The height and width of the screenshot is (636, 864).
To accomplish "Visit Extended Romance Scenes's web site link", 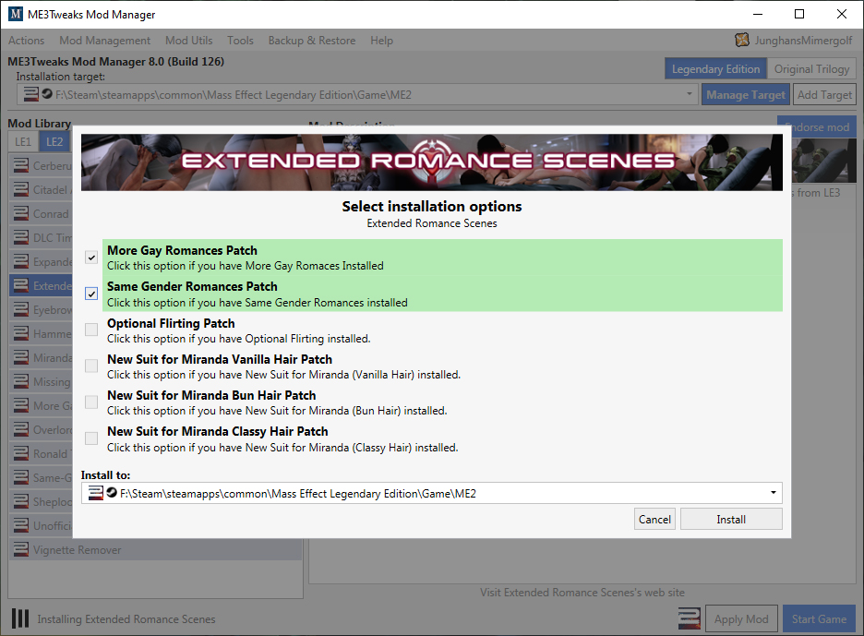I will click(582, 593).
